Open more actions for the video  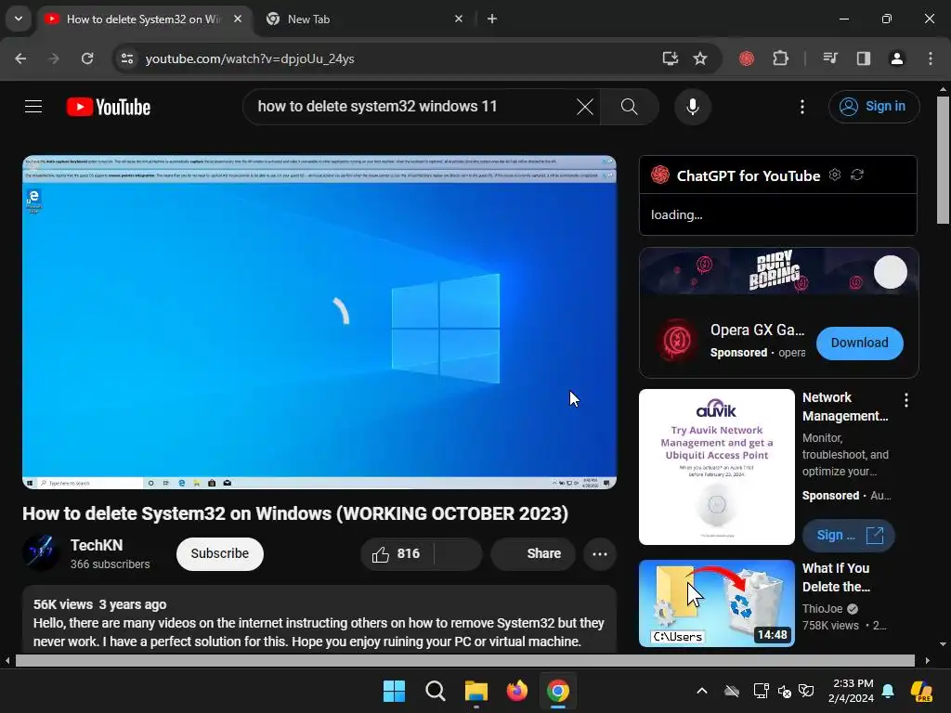tap(599, 553)
